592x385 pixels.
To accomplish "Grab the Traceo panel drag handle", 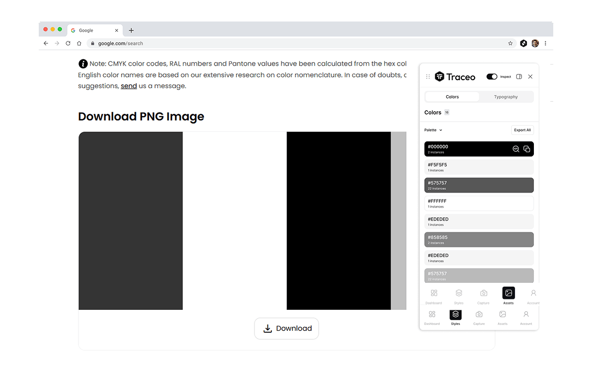I will (x=428, y=77).
